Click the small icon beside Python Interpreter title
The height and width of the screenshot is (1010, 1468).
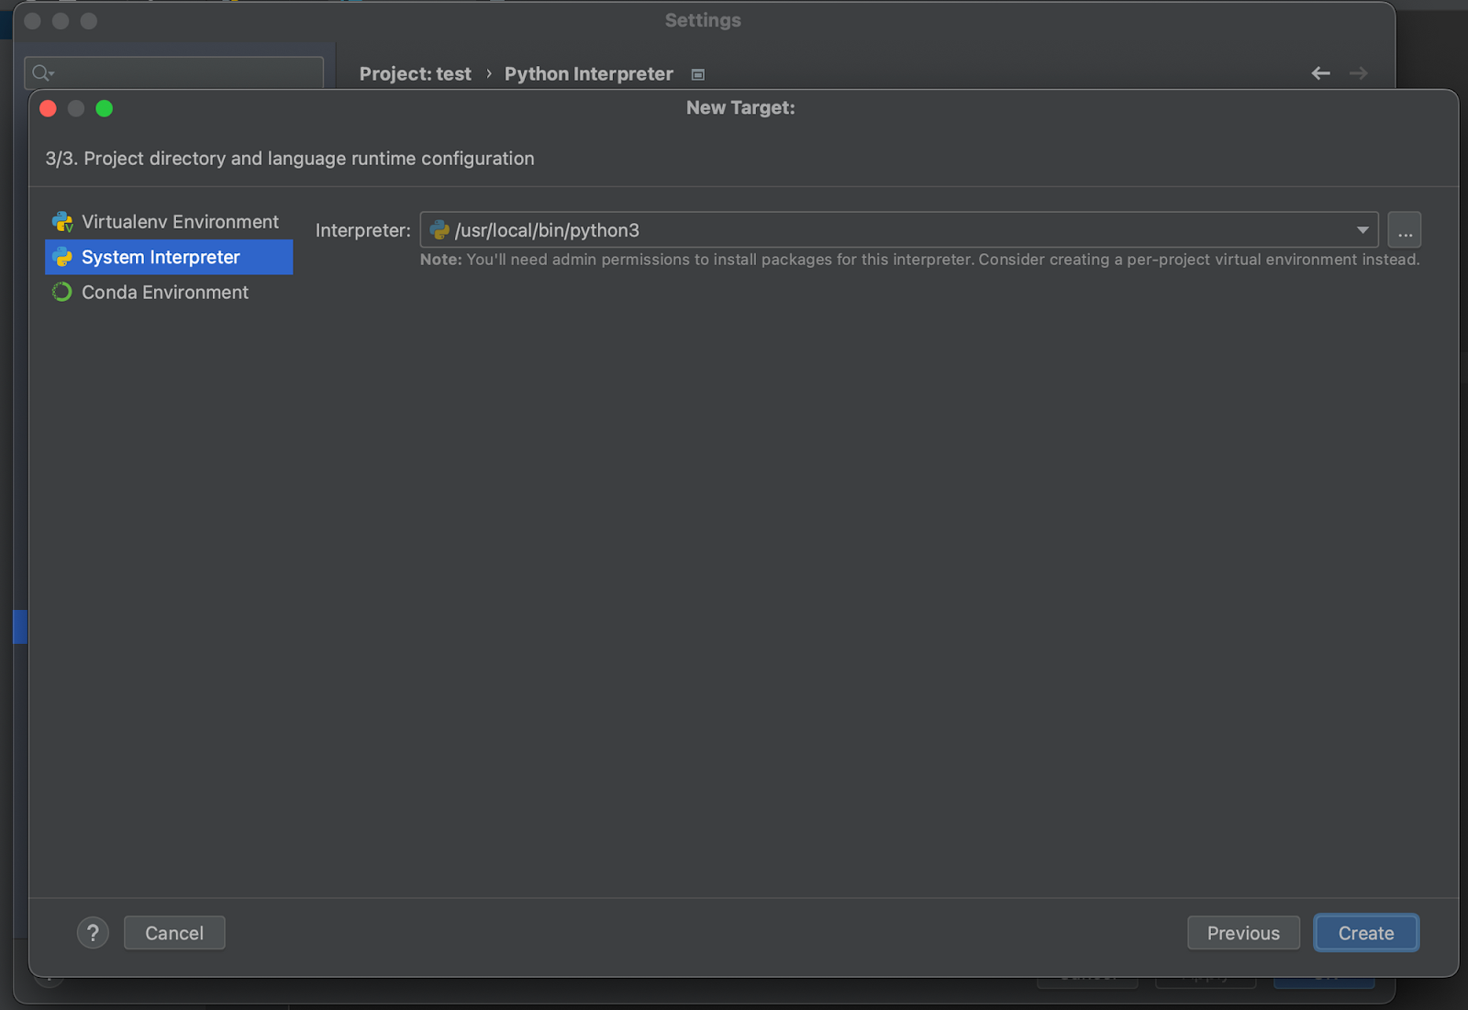(698, 75)
